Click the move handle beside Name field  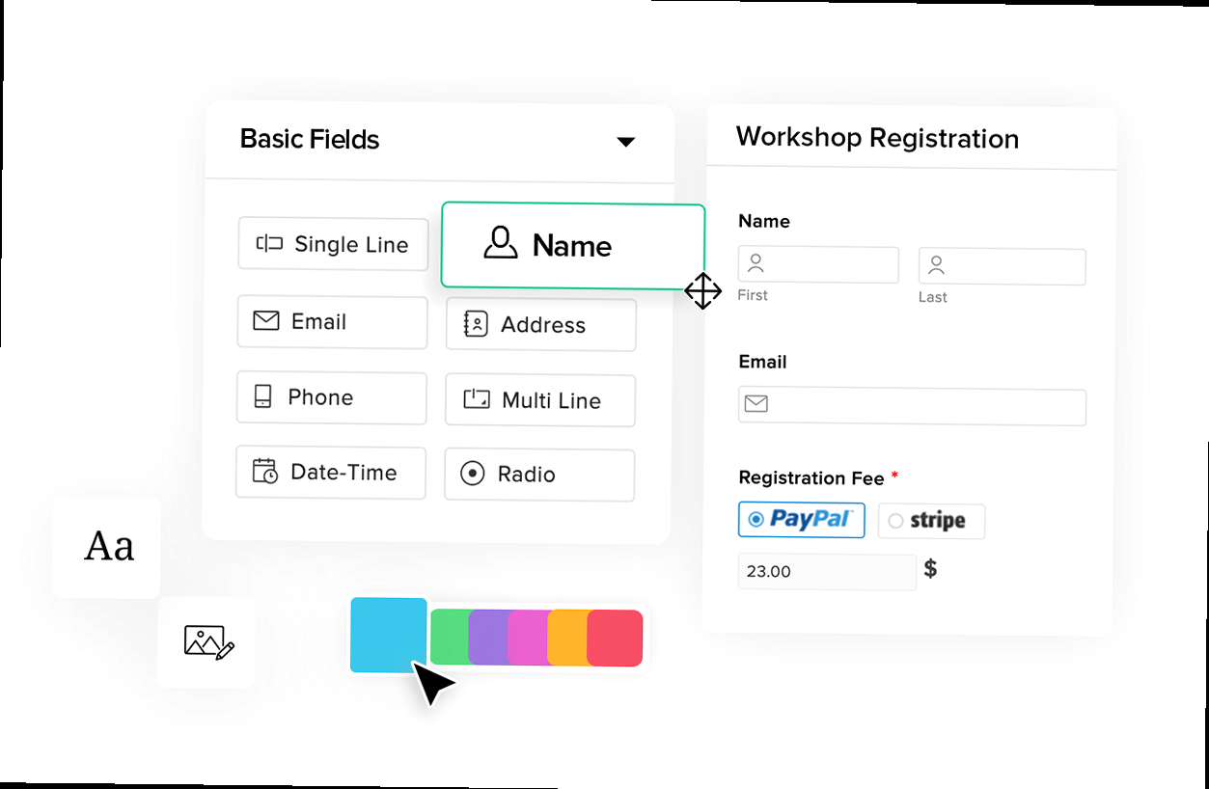702,290
